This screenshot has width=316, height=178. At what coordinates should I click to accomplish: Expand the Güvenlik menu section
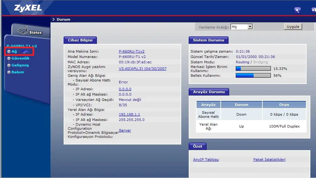9,58
